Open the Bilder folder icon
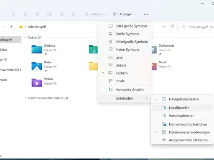Image resolution: width=214 pixels, height=160 pixels. coord(37,66)
